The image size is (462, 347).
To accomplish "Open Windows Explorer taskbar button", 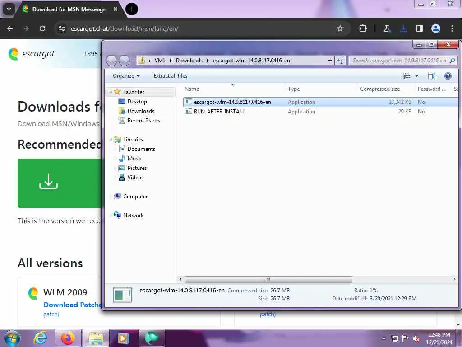I will (x=96, y=338).
